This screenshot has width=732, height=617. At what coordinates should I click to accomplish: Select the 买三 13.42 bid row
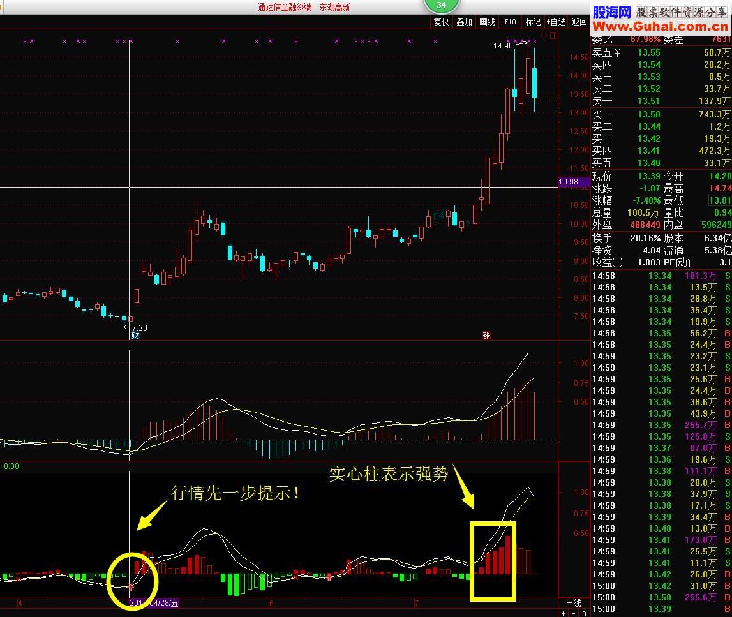pyautogui.click(x=661, y=138)
